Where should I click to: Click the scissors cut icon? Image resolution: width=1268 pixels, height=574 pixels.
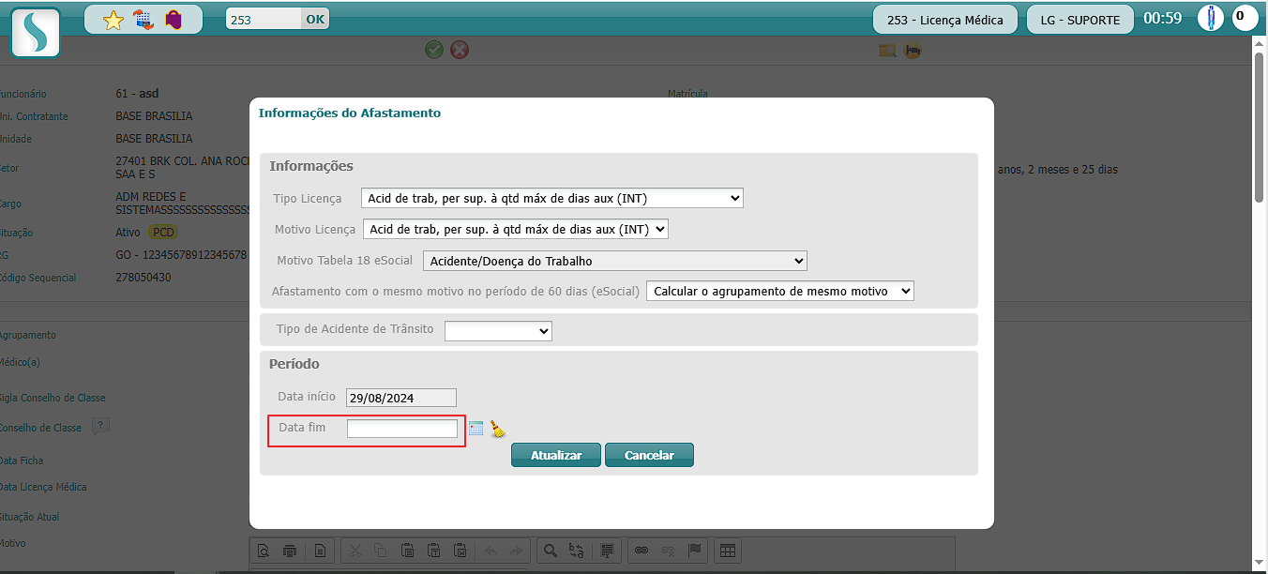point(355,551)
